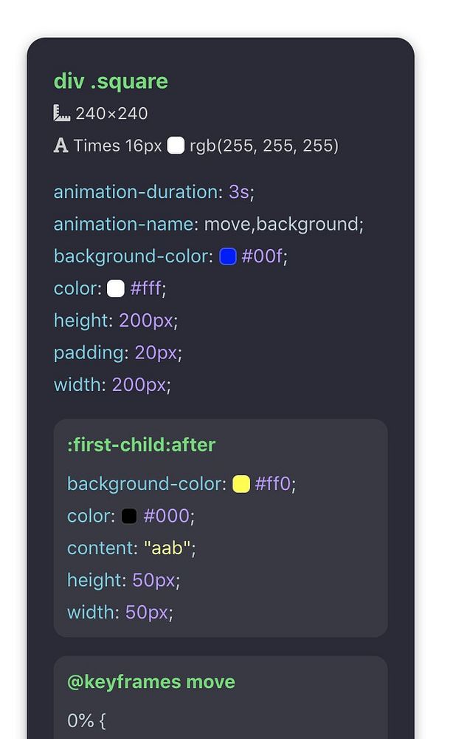Click the 0% keyframe line
Image resolution: width=456 pixels, height=739 pixels.
click(86, 721)
